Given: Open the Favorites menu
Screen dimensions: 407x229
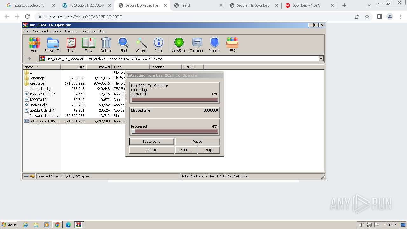Looking at the screenshot, I should (x=72, y=31).
